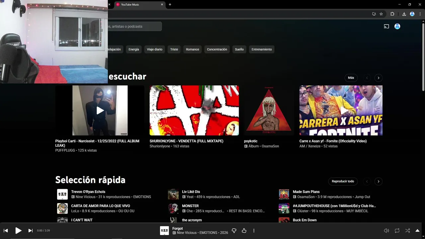Open a new browser tab
Viewport: 425px width, 239px height.
(x=170, y=5)
